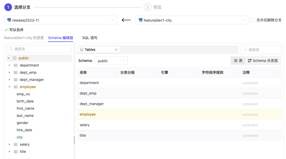The width and height of the screenshot is (286, 159).
Task: Expand the department tree node
Action: [10, 65]
